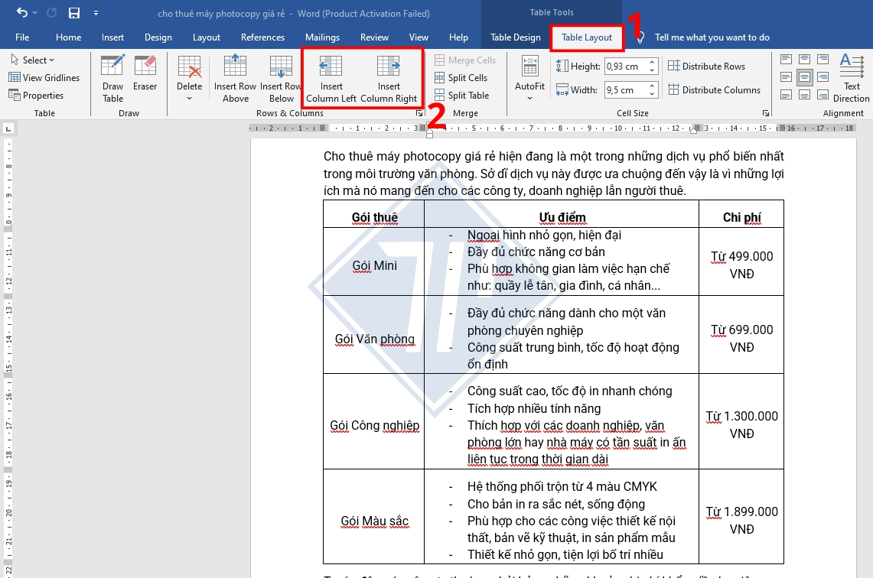
Task: Select Align Top Right icon
Action: tap(823, 60)
